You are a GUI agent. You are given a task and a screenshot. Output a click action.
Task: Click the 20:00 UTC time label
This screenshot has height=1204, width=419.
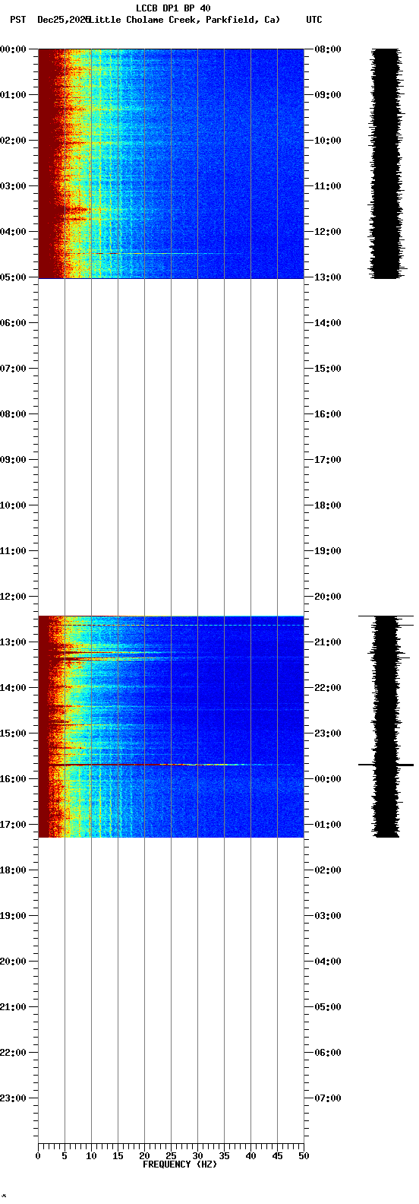(x=328, y=597)
